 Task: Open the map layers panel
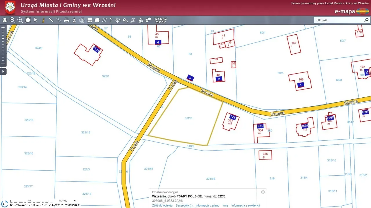click(5, 20)
